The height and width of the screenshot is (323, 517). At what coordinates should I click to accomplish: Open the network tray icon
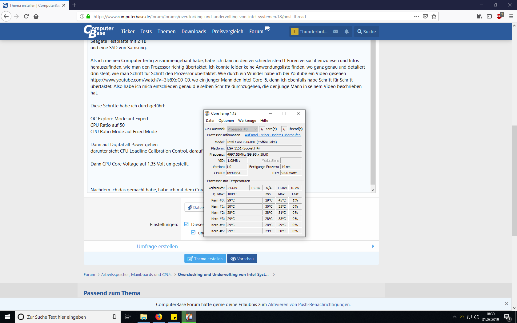(x=469, y=317)
